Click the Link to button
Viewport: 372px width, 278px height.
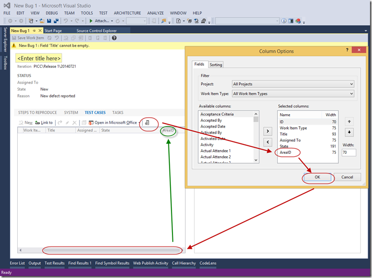[44, 123]
